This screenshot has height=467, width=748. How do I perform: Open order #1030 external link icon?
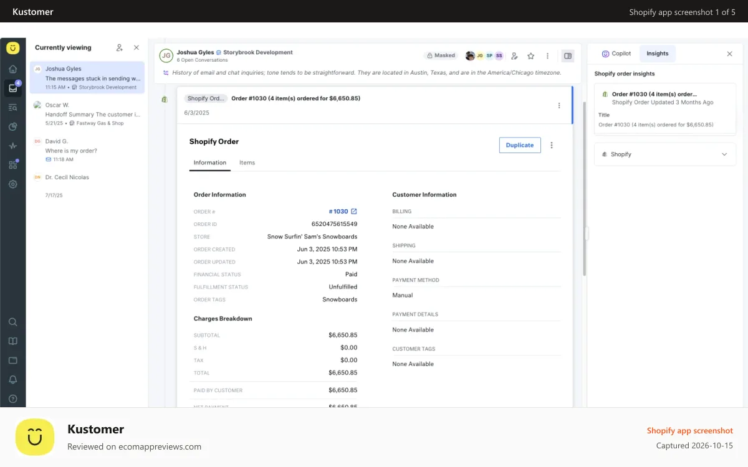(354, 212)
